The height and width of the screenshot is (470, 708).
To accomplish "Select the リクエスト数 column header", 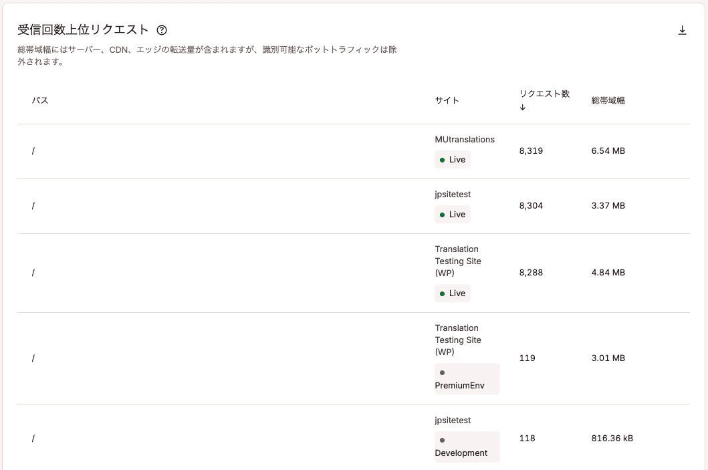I will (x=544, y=96).
